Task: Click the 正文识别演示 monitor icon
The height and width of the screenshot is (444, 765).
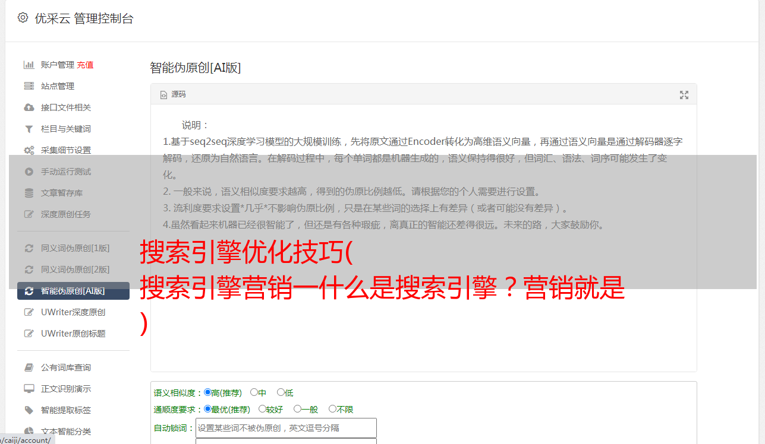Action: point(29,389)
